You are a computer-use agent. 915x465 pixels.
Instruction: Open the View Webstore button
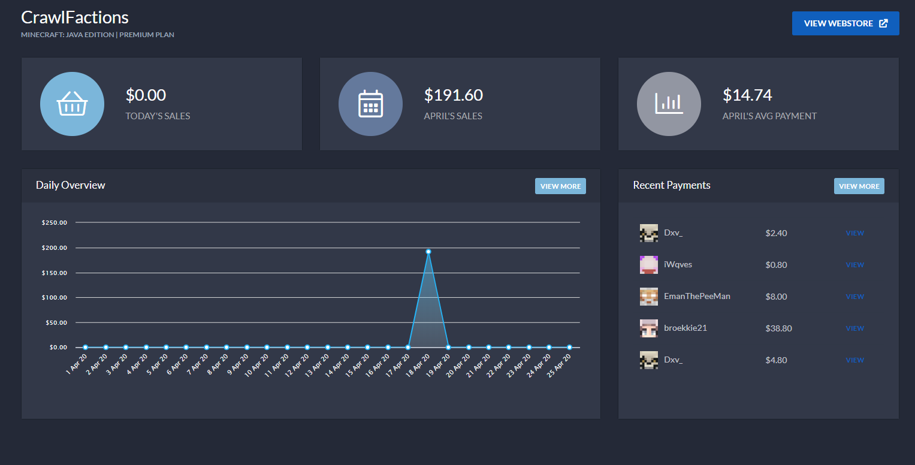pyautogui.click(x=845, y=23)
